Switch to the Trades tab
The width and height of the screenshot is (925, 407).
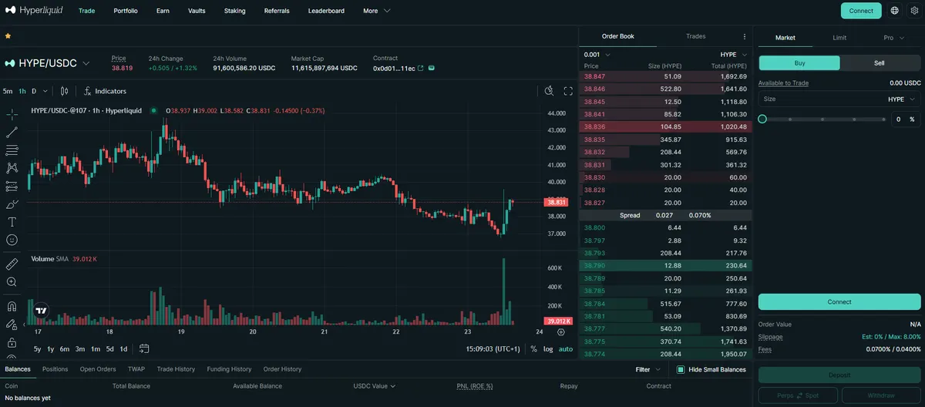(x=696, y=36)
